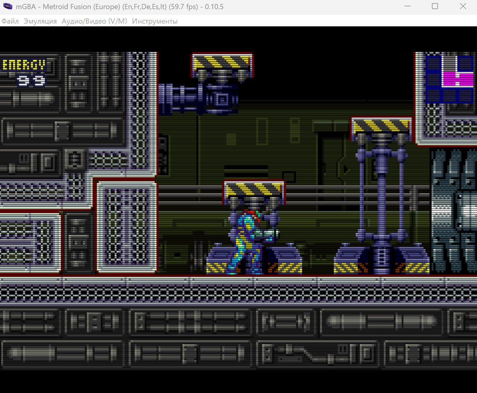Viewport: 477px width, 393px height.
Task: Click the mGBA window title text
Action: click(x=120, y=6)
